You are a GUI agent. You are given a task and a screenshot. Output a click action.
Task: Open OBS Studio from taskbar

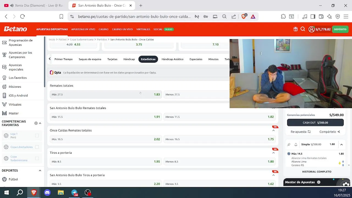(x=88, y=193)
